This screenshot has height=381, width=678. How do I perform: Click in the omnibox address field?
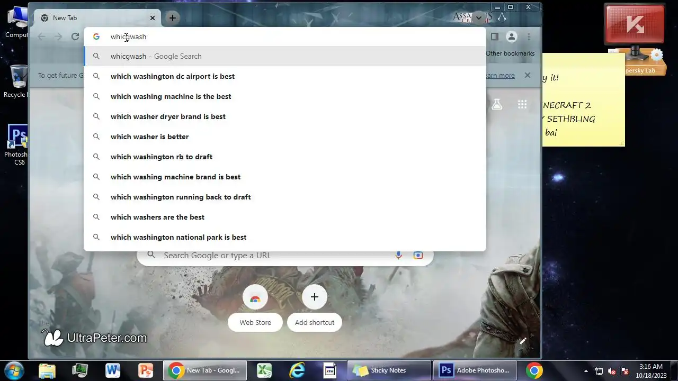coord(285,37)
